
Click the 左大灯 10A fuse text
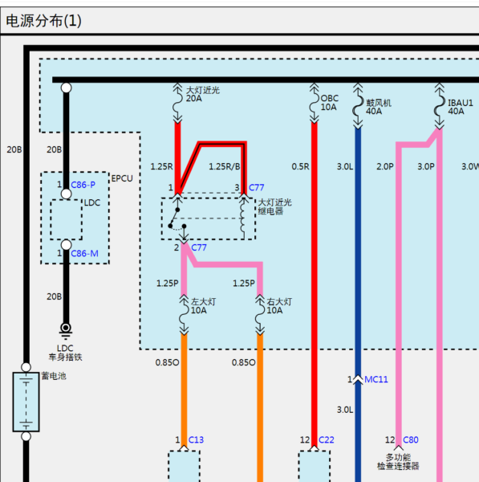[x=203, y=306]
